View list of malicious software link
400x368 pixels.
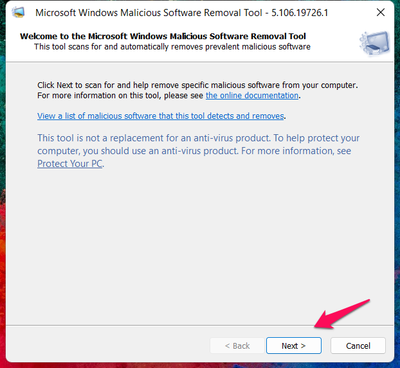(x=161, y=116)
